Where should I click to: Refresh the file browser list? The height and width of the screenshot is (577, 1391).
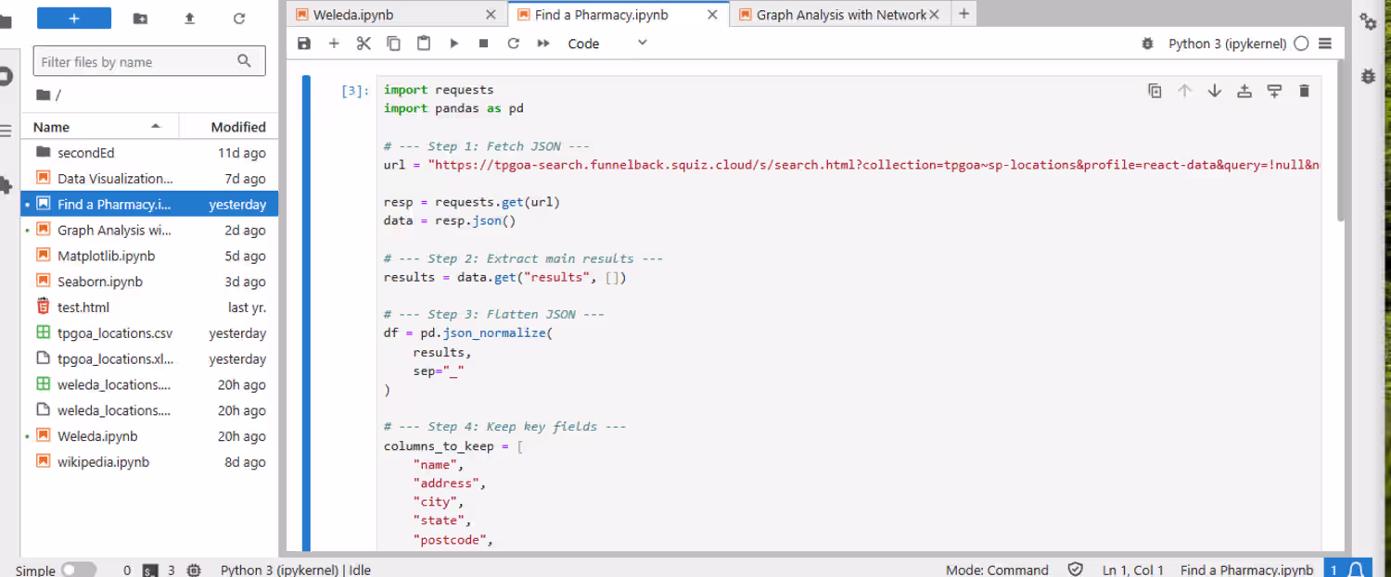pos(239,19)
